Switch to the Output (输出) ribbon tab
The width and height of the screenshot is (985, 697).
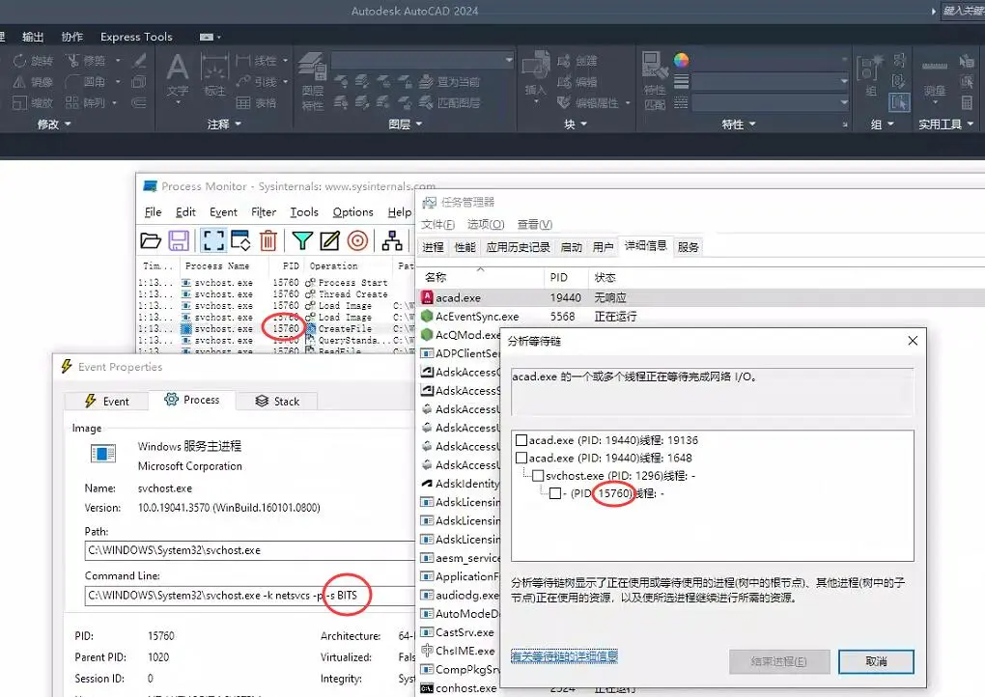(x=33, y=37)
